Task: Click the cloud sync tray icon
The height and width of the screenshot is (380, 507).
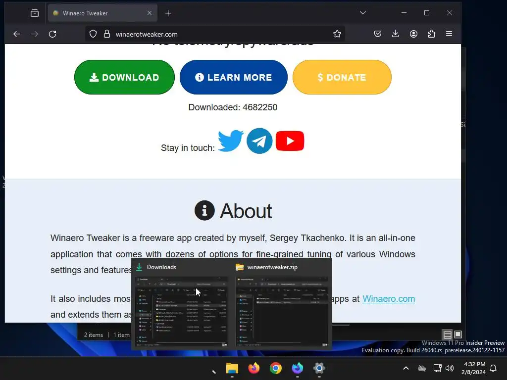Action: pos(422,368)
